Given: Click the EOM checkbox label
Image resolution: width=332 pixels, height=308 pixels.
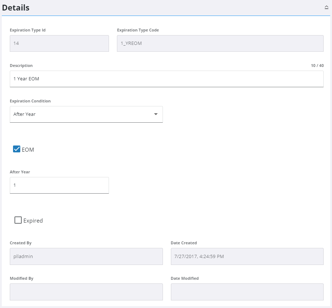Looking at the screenshot, I should [x=28, y=150].
